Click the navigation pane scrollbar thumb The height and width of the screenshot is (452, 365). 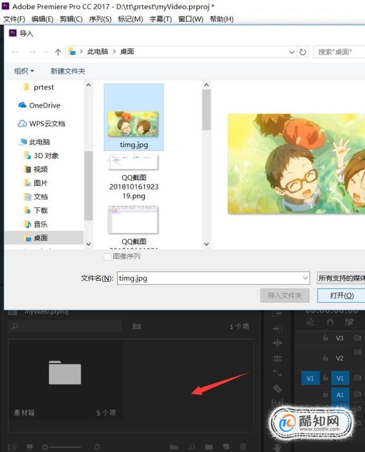pos(88,186)
